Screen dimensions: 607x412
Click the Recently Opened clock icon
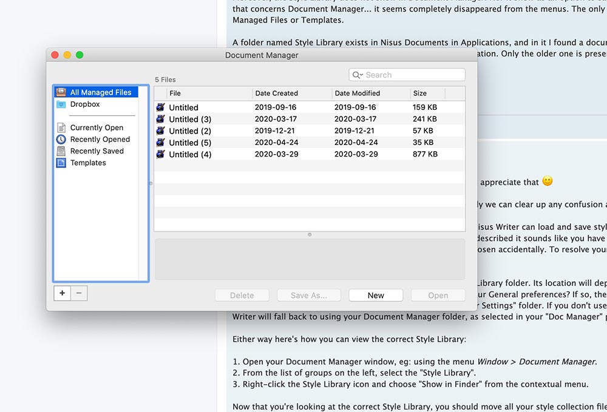click(x=61, y=139)
